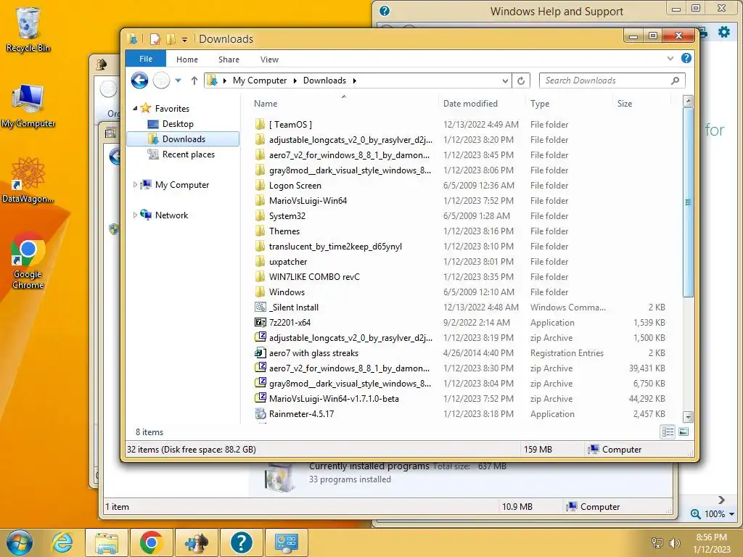
Task: Open Control Panel taskbar button
Action: click(286, 542)
